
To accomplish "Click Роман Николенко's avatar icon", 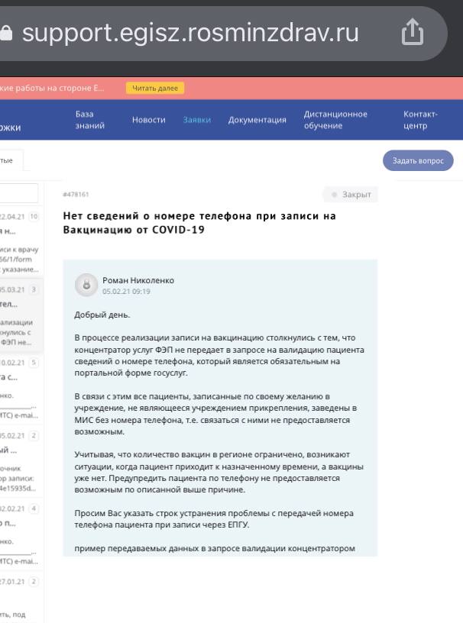I will [x=86, y=285].
